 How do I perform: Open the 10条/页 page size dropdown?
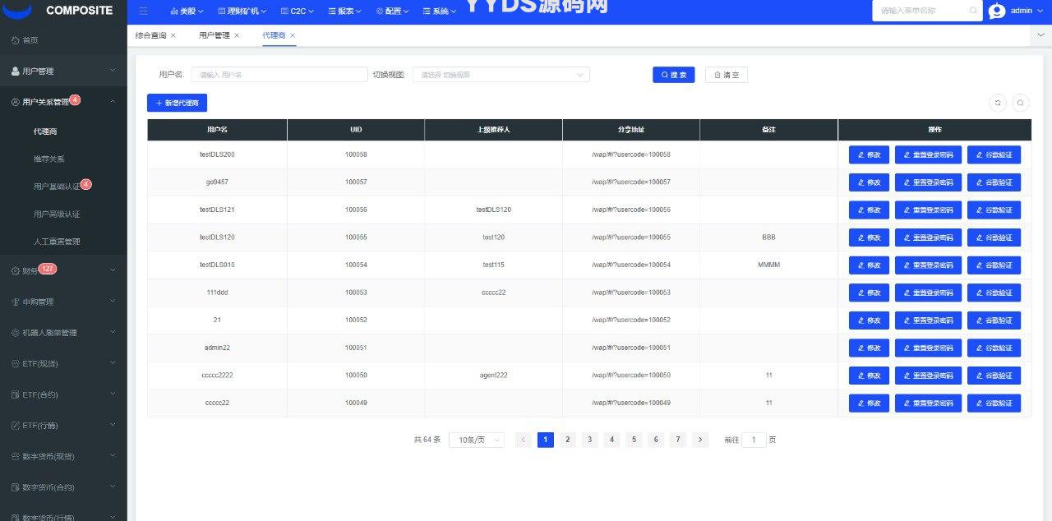click(477, 440)
